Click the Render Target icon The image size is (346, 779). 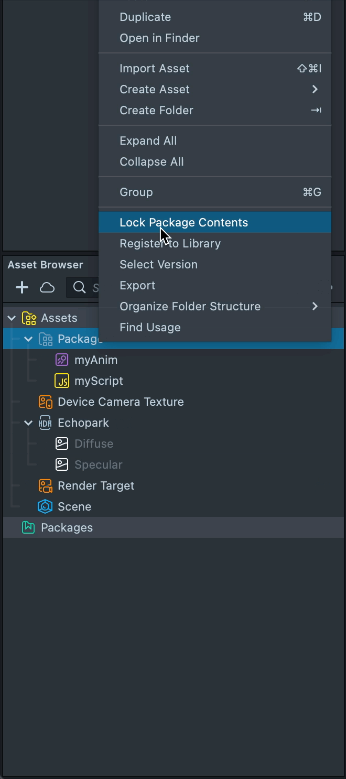46,486
